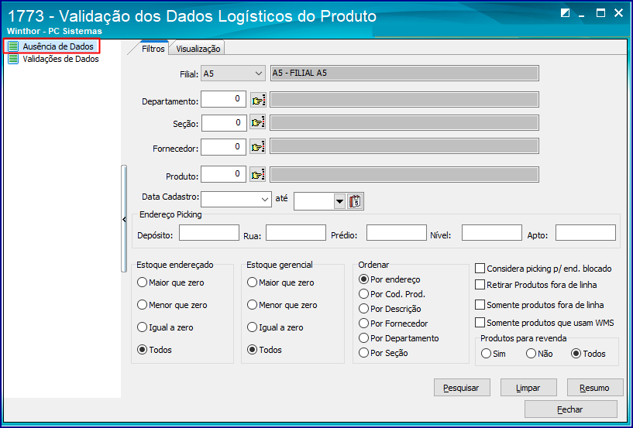Click the Filial description field A5 - FILIAL A5
Screen dimensions: 633x428
tap(404, 74)
